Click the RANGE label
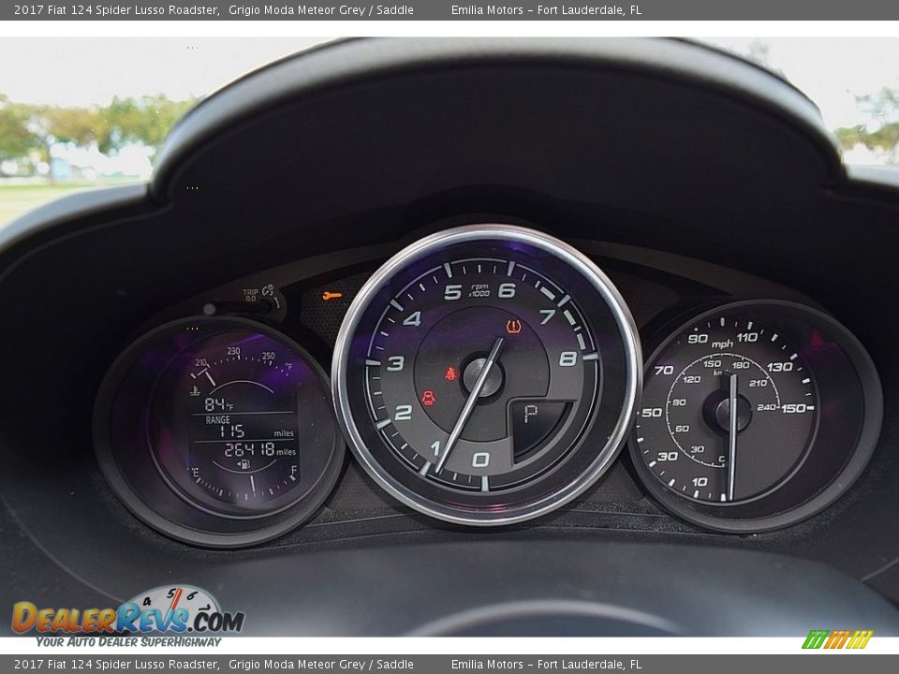Screen dimensions: 899x674 (x=218, y=420)
